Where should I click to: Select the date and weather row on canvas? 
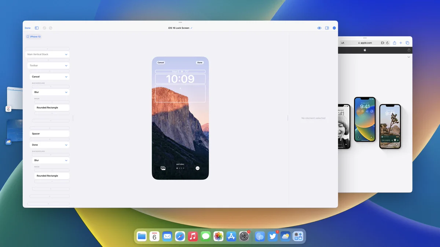180,72
